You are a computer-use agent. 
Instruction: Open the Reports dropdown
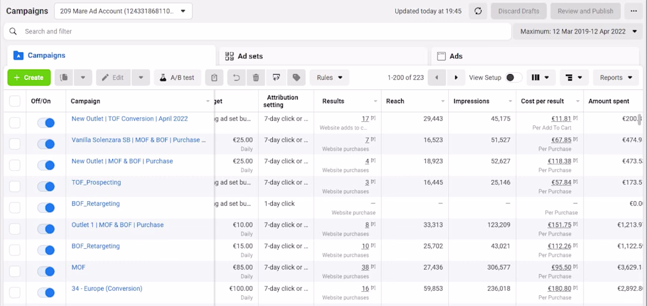coord(616,78)
